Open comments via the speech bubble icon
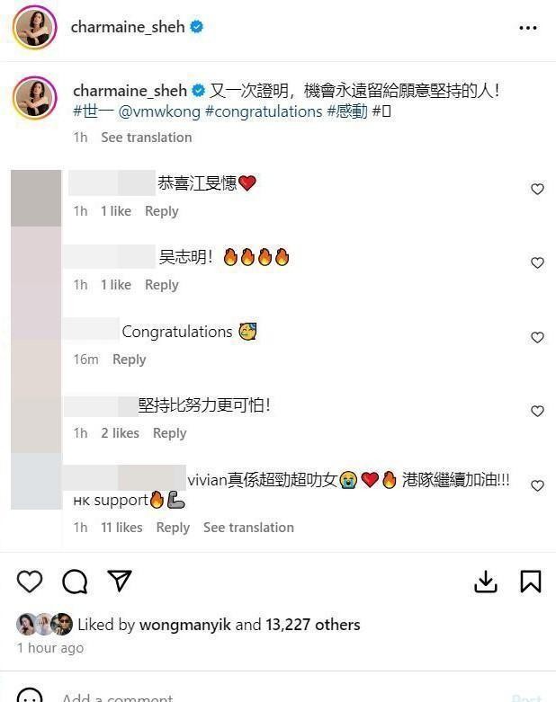This screenshot has width=556, height=702. tap(75, 582)
